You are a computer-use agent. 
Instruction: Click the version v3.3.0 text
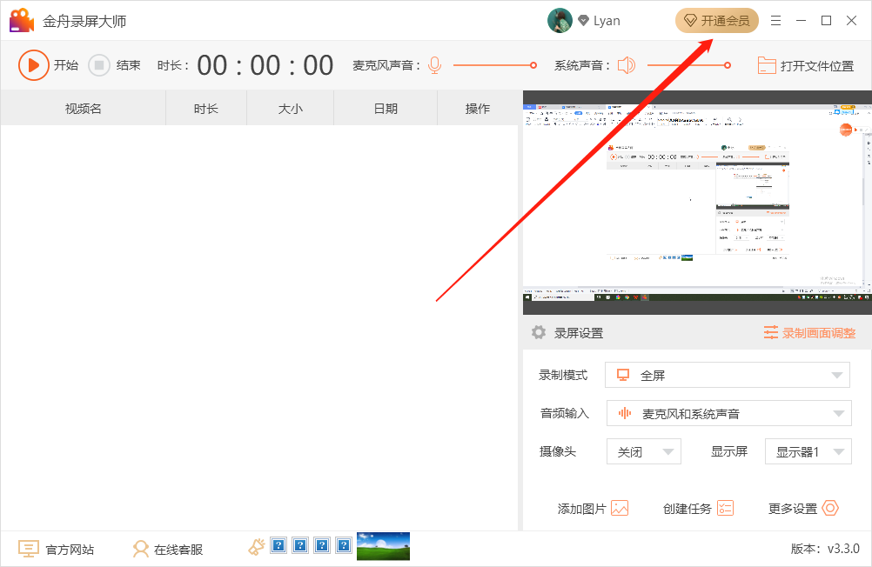[x=825, y=549]
